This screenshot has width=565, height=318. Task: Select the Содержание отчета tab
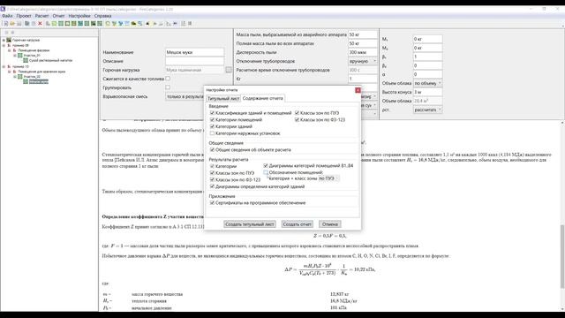[263, 98]
